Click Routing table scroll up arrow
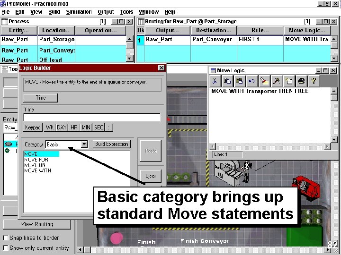The image size is (341, 255). [x=334, y=39]
